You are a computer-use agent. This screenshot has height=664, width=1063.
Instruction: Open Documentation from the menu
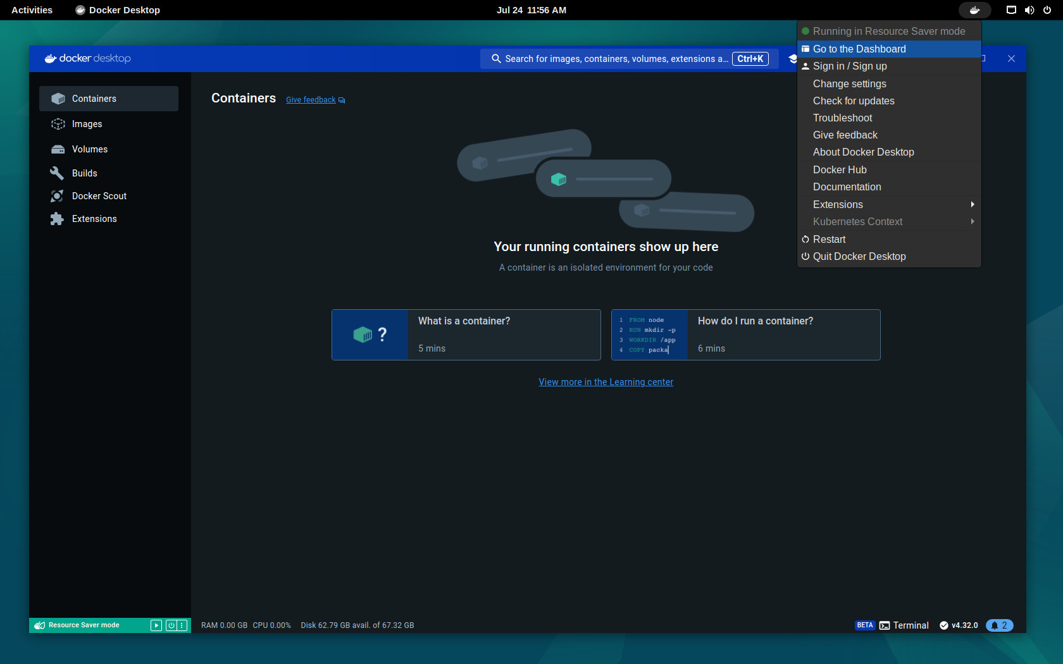889,187
